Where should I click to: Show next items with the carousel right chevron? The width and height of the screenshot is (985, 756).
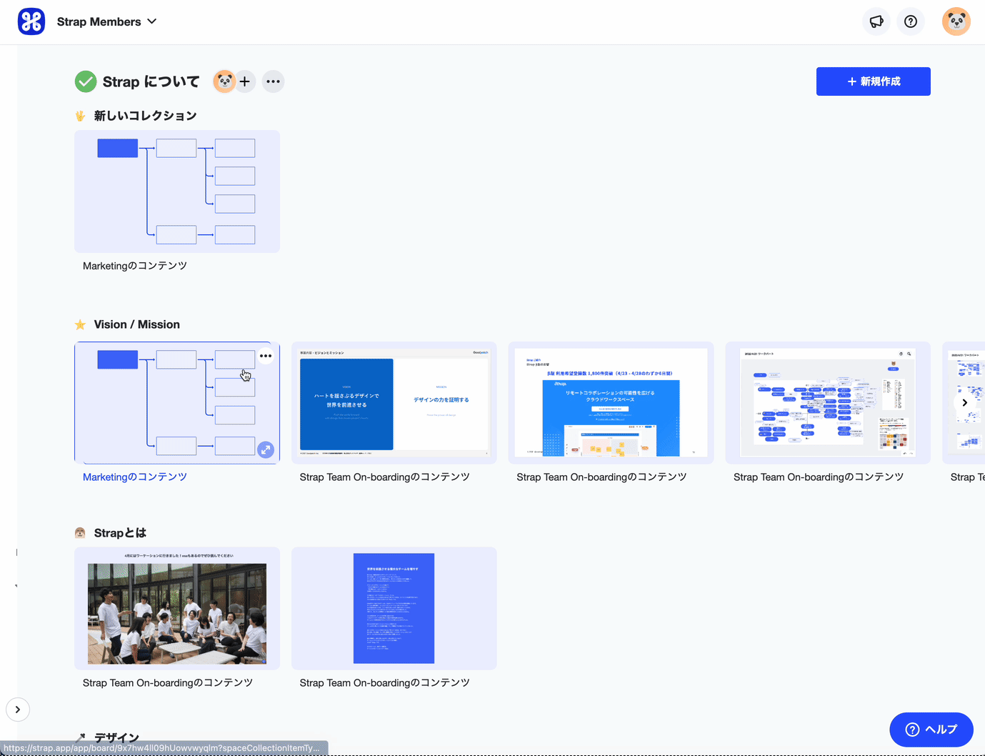964,403
